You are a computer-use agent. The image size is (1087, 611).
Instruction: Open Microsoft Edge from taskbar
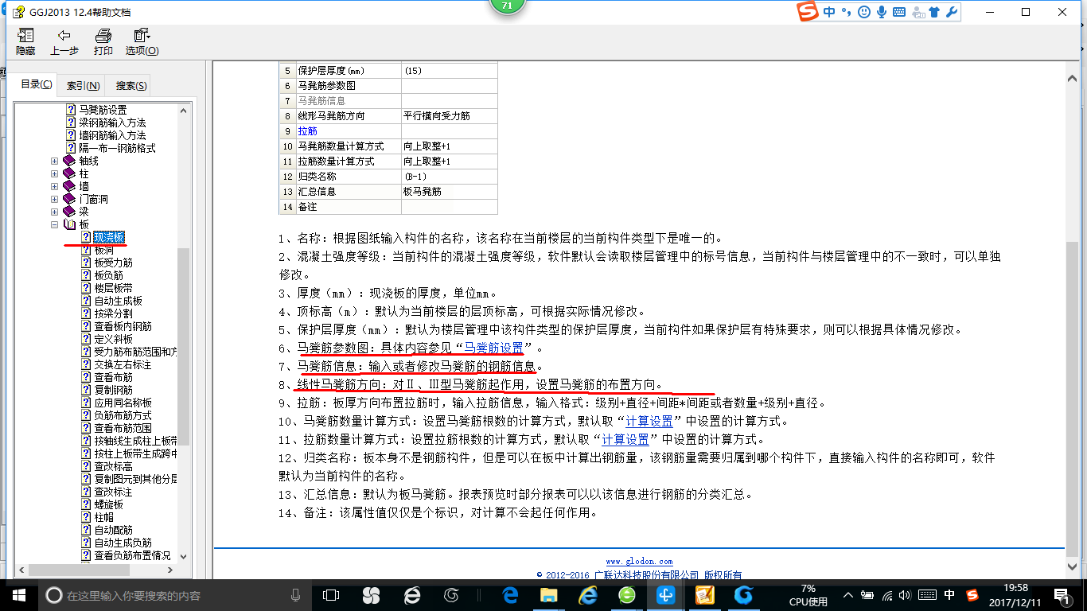tap(509, 595)
